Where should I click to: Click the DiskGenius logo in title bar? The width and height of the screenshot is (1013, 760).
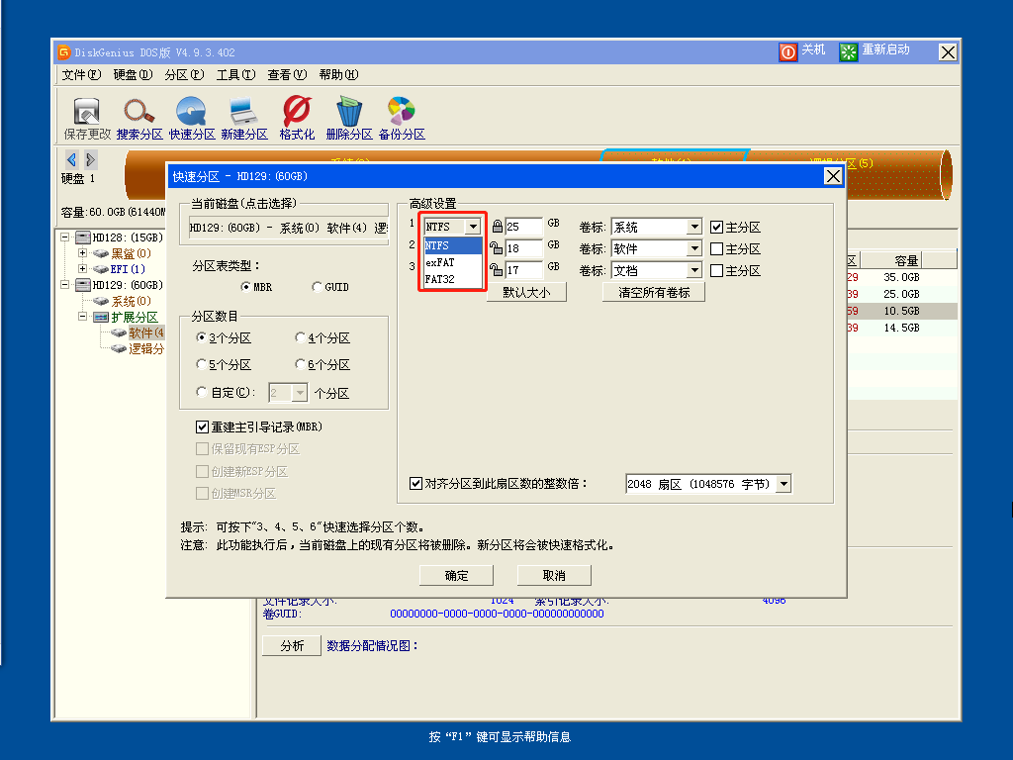click(x=64, y=52)
